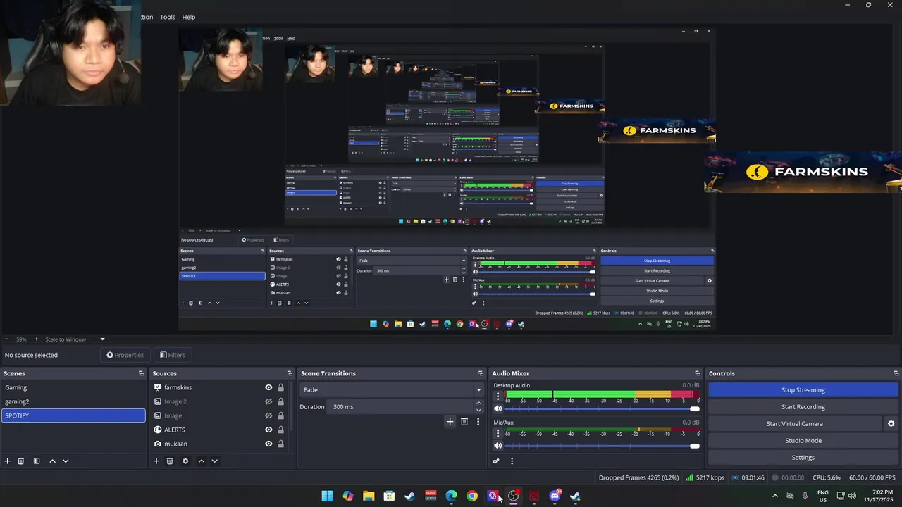Show hidden system tray icons
The width and height of the screenshot is (902, 507).
pos(774,496)
